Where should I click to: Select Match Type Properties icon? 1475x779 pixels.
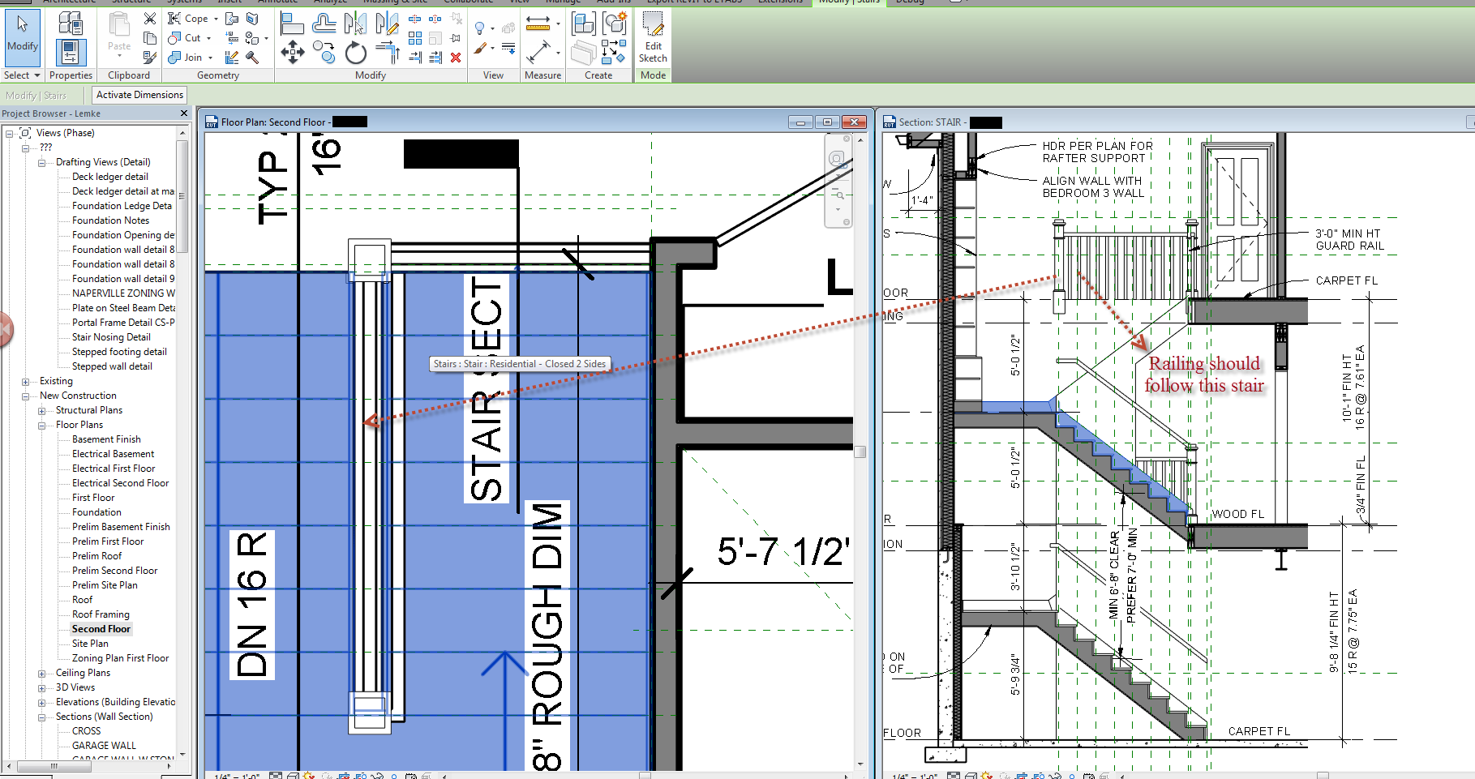pos(149,58)
